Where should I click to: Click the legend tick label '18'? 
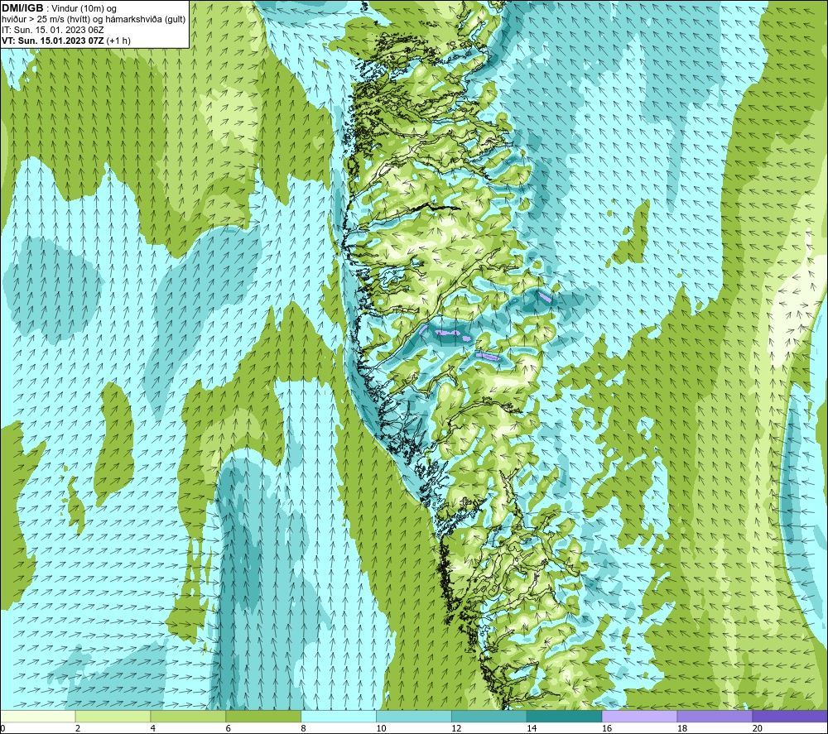[681, 729]
